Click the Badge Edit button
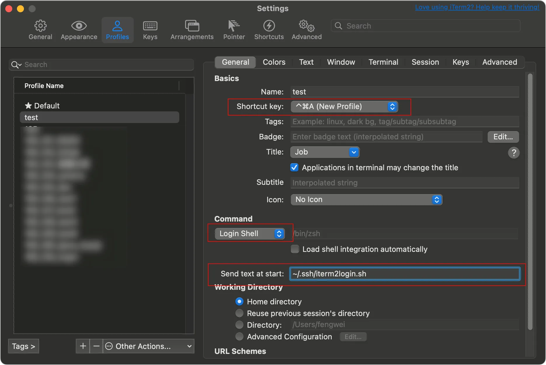Image resolution: width=546 pixels, height=365 pixels. coord(503,137)
